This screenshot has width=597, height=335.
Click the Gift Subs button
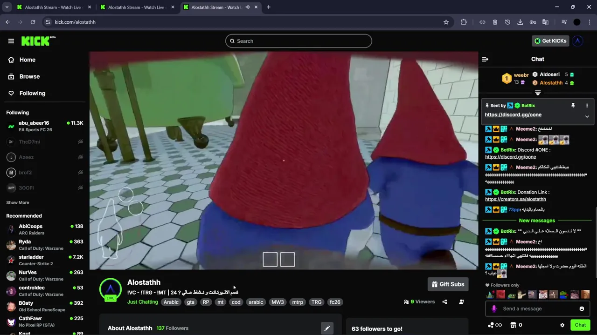(x=448, y=284)
